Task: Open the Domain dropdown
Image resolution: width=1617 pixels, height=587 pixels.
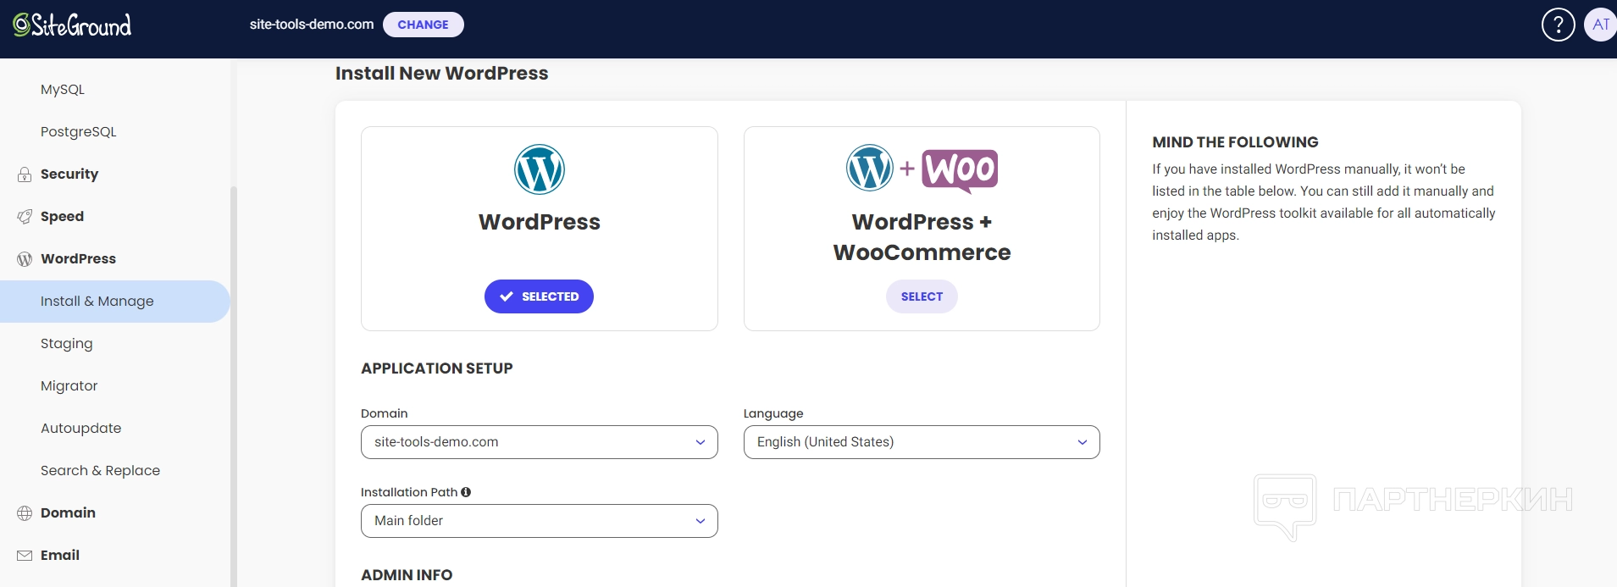Action: click(x=540, y=442)
